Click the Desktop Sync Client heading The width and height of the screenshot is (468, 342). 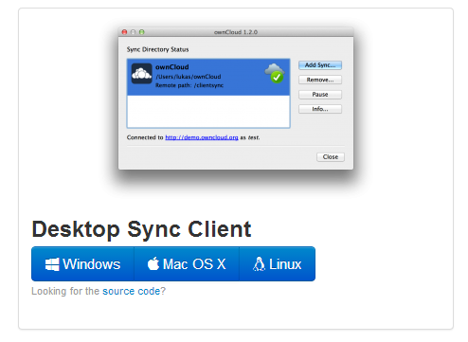141,229
